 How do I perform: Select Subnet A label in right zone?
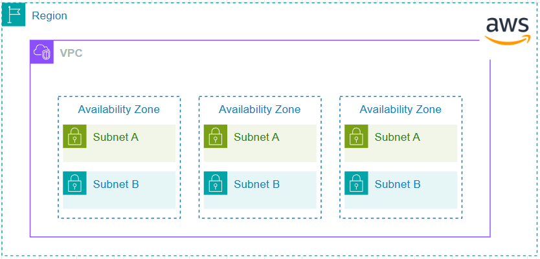[398, 137]
